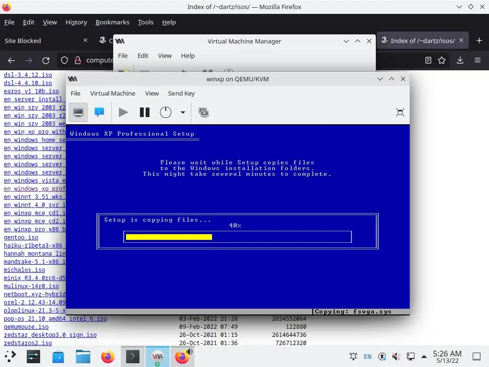Click the site security padlock icon

coord(78,60)
